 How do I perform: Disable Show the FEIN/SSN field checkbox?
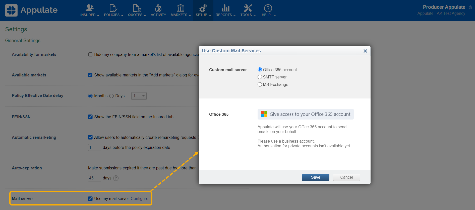coord(90,117)
